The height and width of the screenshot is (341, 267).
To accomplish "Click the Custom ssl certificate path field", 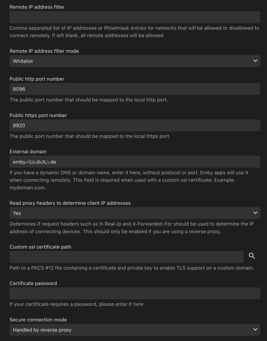I will point(127,257).
